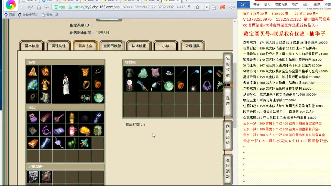Click the golden cloud treasure icon
Screen dimensions: 331x186
coord(85,130)
